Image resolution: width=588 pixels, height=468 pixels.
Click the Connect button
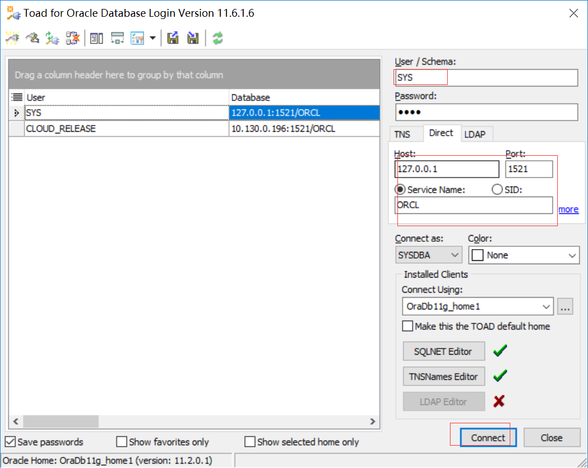[488, 438]
